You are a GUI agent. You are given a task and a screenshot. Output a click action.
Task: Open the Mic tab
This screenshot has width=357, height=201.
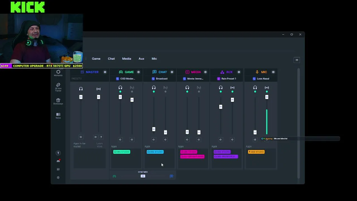(x=154, y=59)
